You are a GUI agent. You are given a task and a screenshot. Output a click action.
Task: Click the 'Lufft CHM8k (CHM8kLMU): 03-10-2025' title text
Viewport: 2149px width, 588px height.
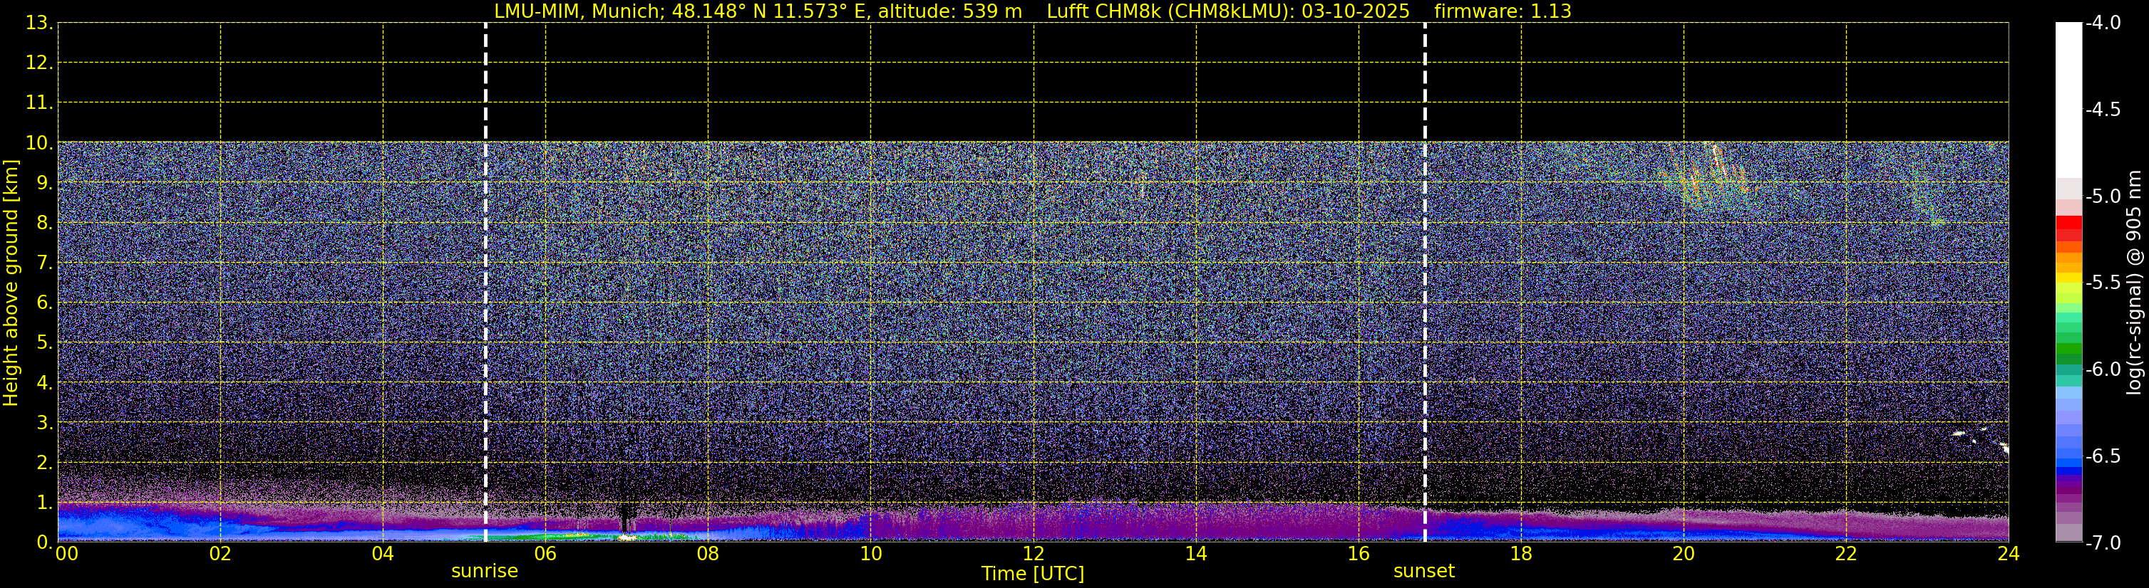pos(1228,11)
